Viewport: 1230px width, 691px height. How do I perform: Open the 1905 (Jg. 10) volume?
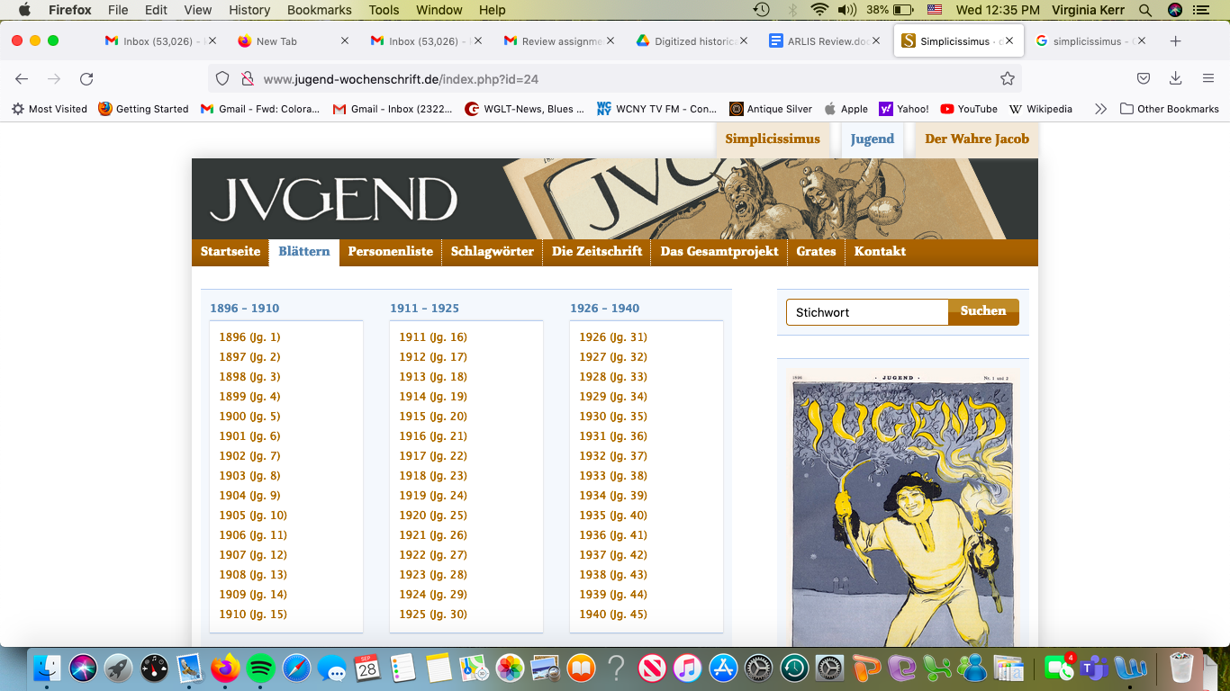point(253,516)
